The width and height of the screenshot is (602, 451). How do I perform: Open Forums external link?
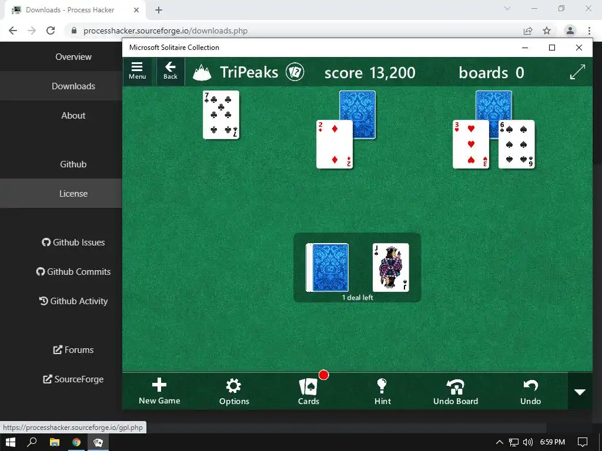tap(73, 350)
